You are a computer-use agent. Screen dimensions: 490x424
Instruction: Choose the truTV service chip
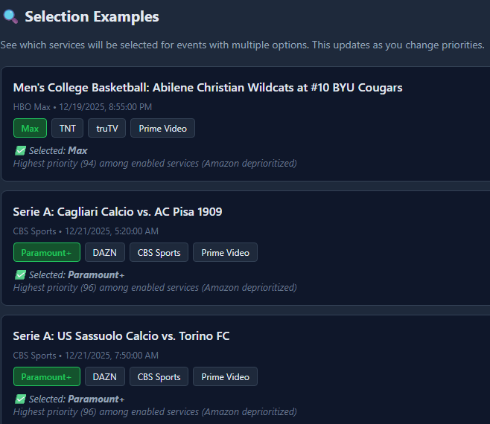coord(106,128)
